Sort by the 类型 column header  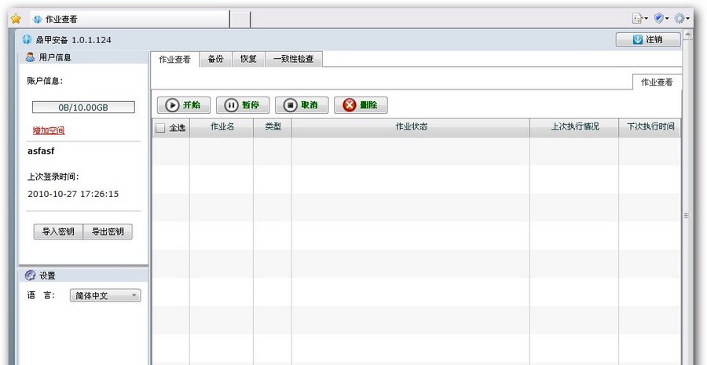click(273, 127)
